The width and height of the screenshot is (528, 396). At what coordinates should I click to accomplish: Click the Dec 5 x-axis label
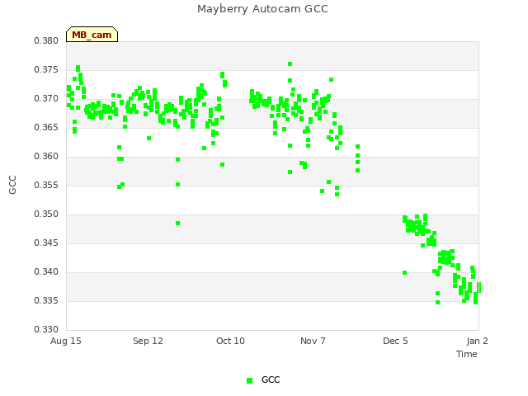(x=395, y=341)
